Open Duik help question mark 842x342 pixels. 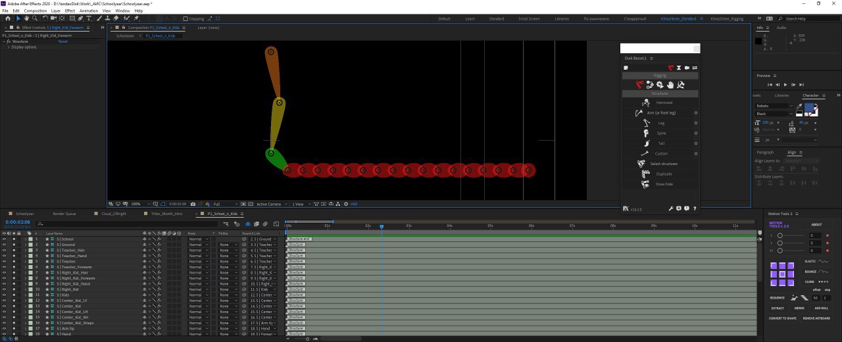[695, 208]
